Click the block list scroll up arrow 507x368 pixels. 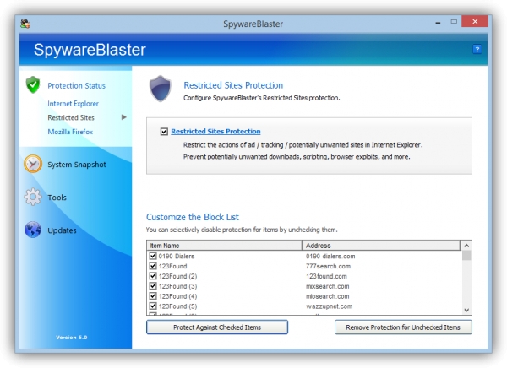pyautogui.click(x=466, y=246)
